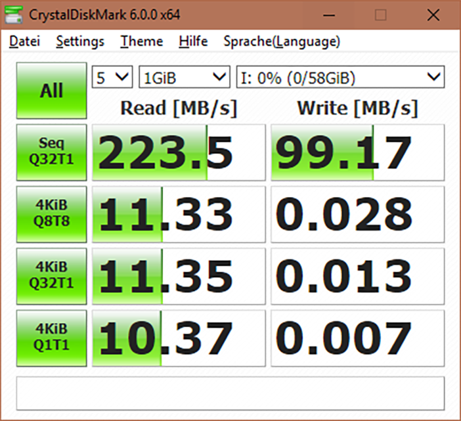Start all benchmarks with the All button
The image size is (461, 421).
[x=51, y=91]
